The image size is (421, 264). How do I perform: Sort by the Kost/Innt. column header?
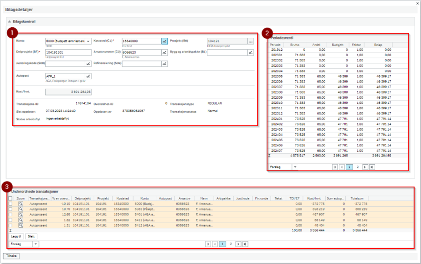click(x=314, y=199)
